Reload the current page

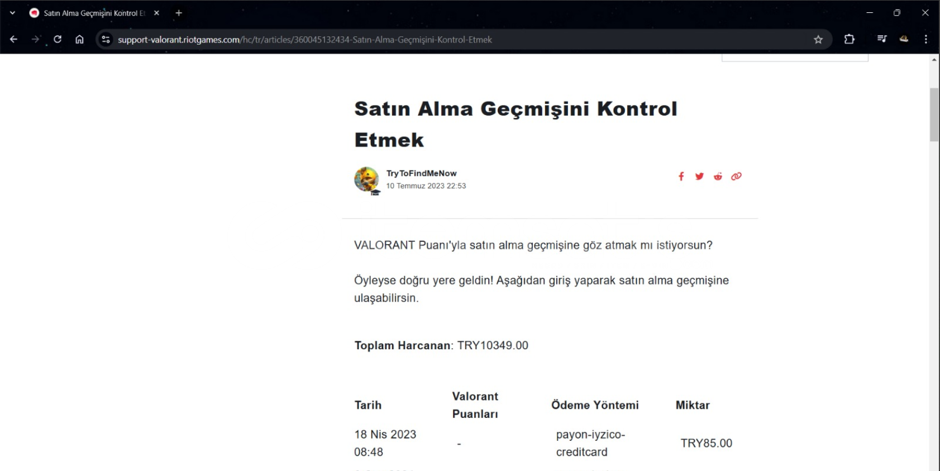pos(58,39)
